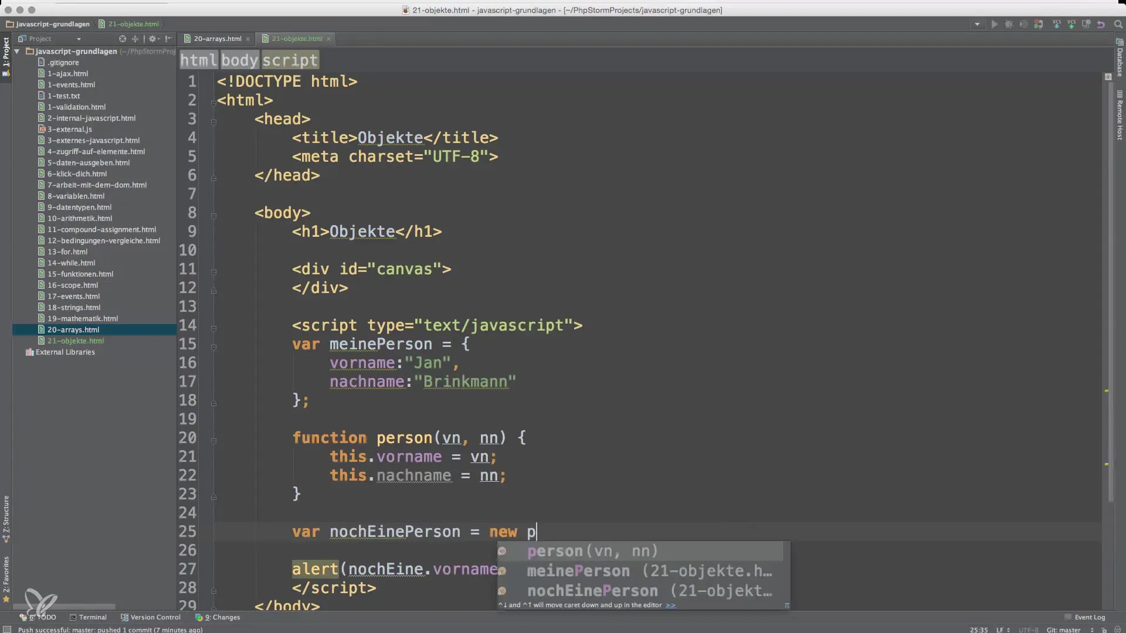The width and height of the screenshot is (1126, 633).
Task: Open the 9: Changes tool window
Action: pos(218,617)
